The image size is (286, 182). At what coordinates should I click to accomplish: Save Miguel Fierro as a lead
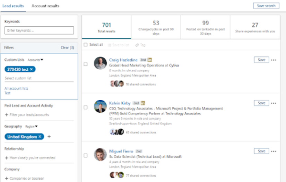[261, 151]
